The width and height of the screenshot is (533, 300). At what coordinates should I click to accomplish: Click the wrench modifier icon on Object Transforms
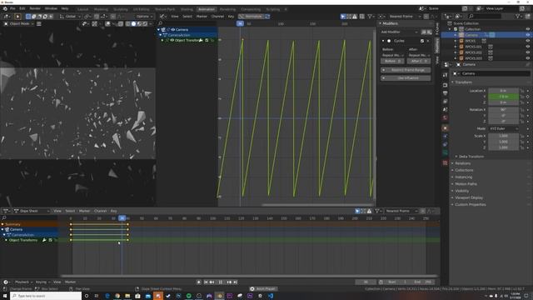(x=201, y=41)
